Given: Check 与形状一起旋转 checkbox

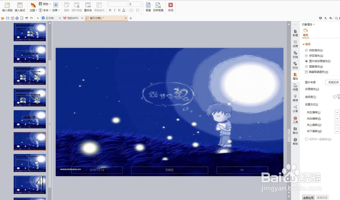Looking at the screenshot, I should pyautogui.click(x=306, y=139).
